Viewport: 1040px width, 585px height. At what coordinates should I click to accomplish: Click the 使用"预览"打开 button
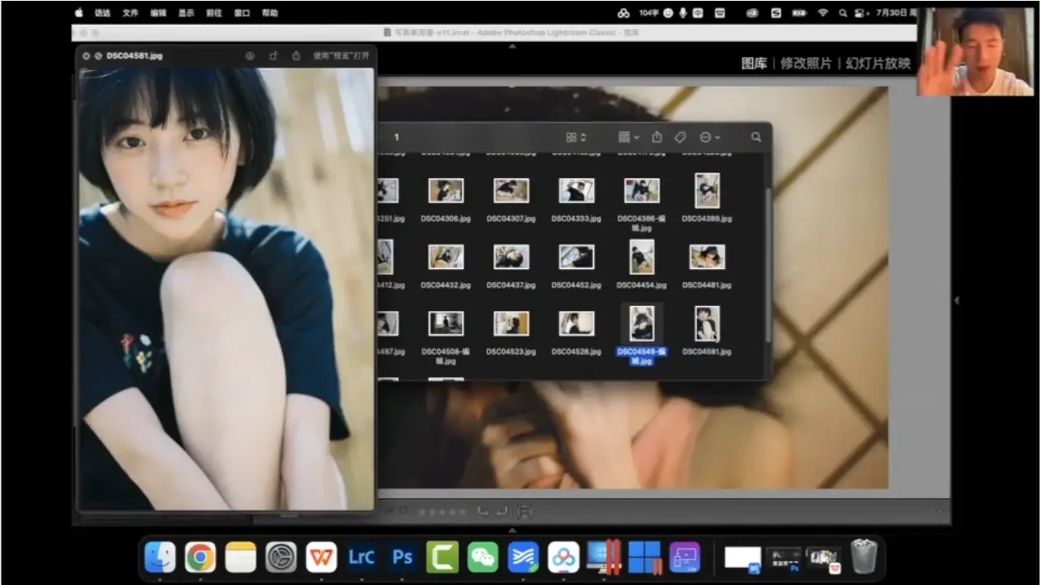[x=341, y=56]
